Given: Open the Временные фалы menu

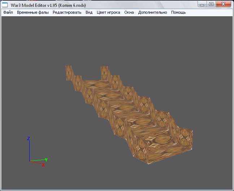Looking at the screenshot, I should tap(33, 12).
